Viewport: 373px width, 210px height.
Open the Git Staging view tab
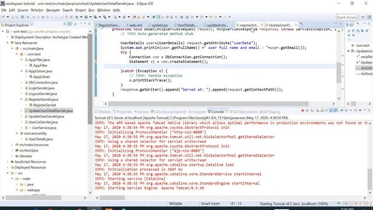click(270, 111)
